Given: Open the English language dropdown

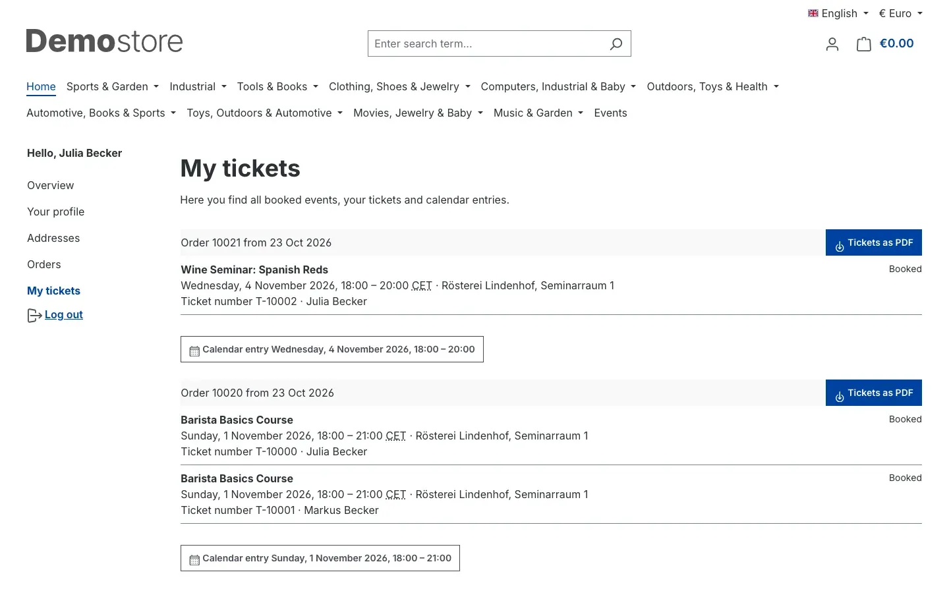Looking at the screenshot, I should [x=839, y=13].
